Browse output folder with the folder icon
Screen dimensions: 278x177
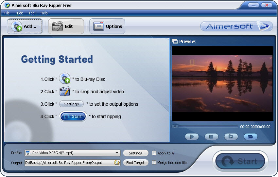pyautogui.click(x=117, y=163)
